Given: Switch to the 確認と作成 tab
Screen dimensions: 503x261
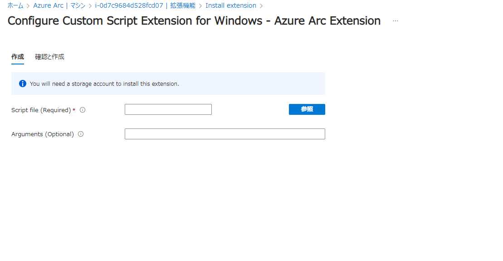Looking at the screenshot, I should point(49,57).
